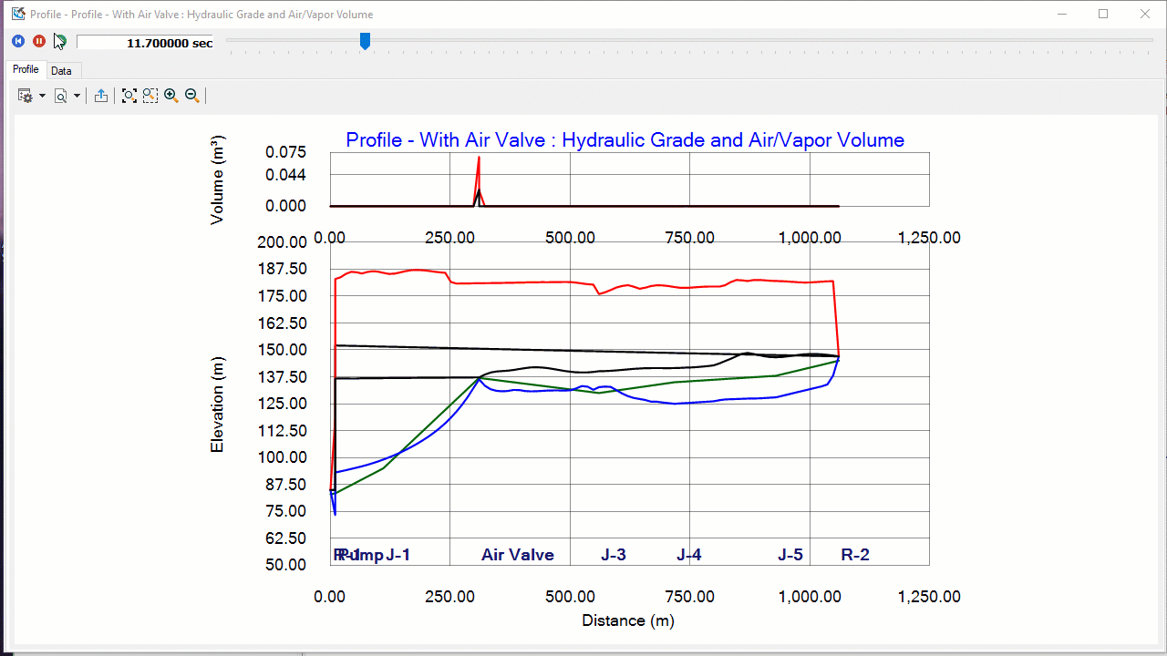Maximize the Profile window
Image resolution: width=1167 pixels, height=656 pixels.
pos(1103,14)
